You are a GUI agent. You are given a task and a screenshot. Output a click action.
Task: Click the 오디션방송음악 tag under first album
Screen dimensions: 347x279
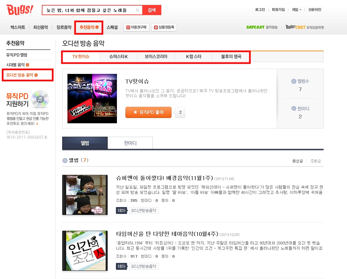point(144,211)
